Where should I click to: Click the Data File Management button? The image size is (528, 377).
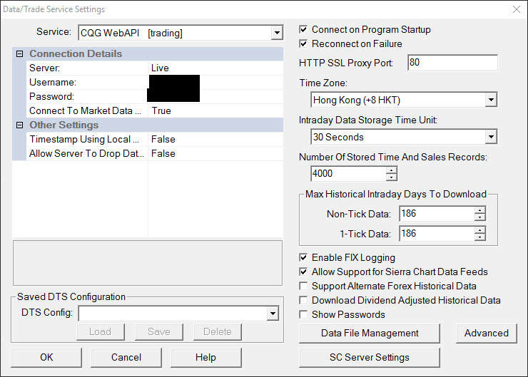point(370,334)
